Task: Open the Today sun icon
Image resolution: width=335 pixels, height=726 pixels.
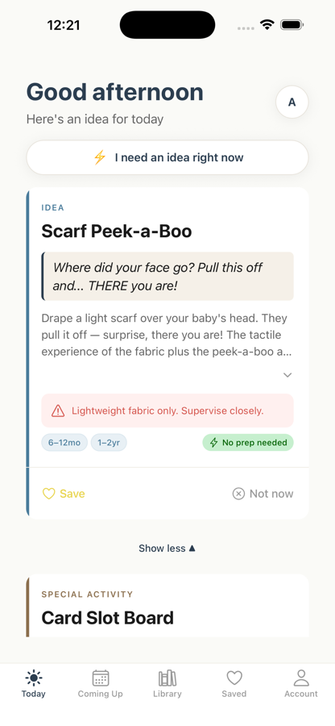Action: pos(33,678)
